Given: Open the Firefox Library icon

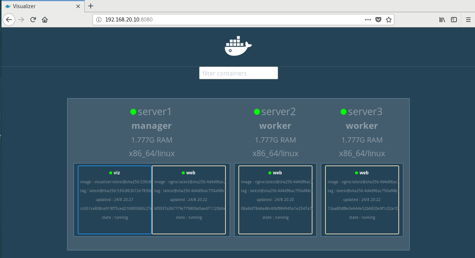Looking at the screenshot, I should (442, 19).
